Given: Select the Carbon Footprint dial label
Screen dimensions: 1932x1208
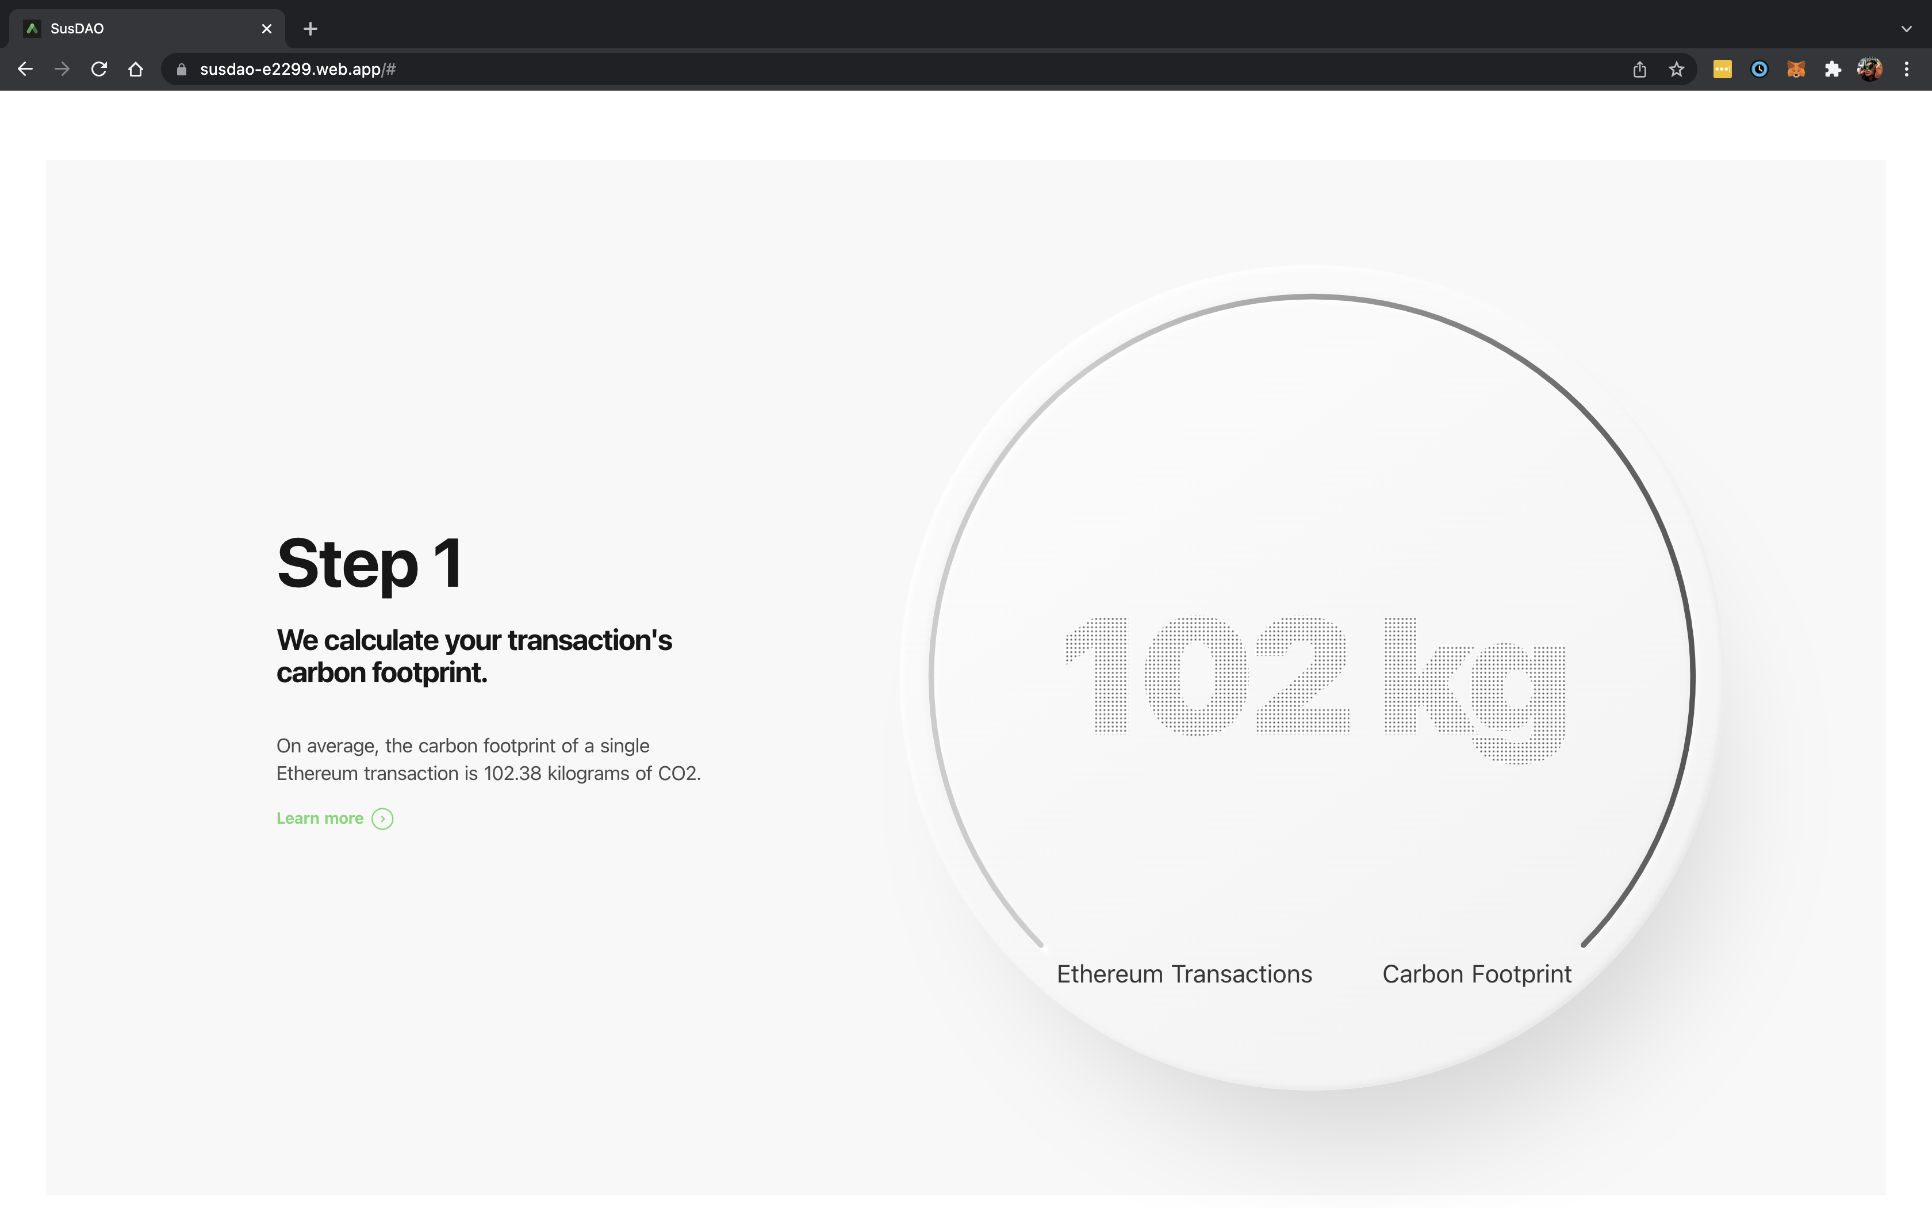Looking at the screenshot, I should click(1476, 974).
